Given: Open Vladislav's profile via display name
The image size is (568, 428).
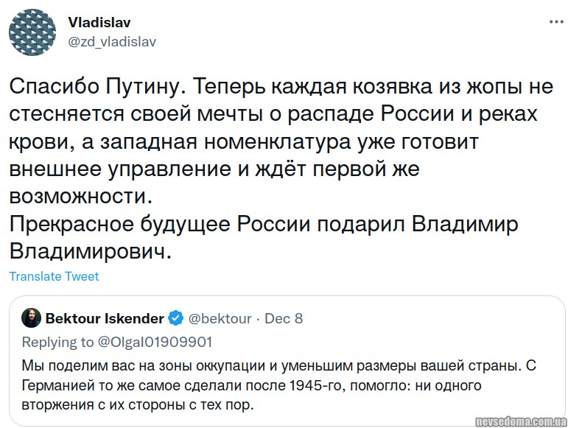Looking at the screenshot, I should (x=99, y=23).
